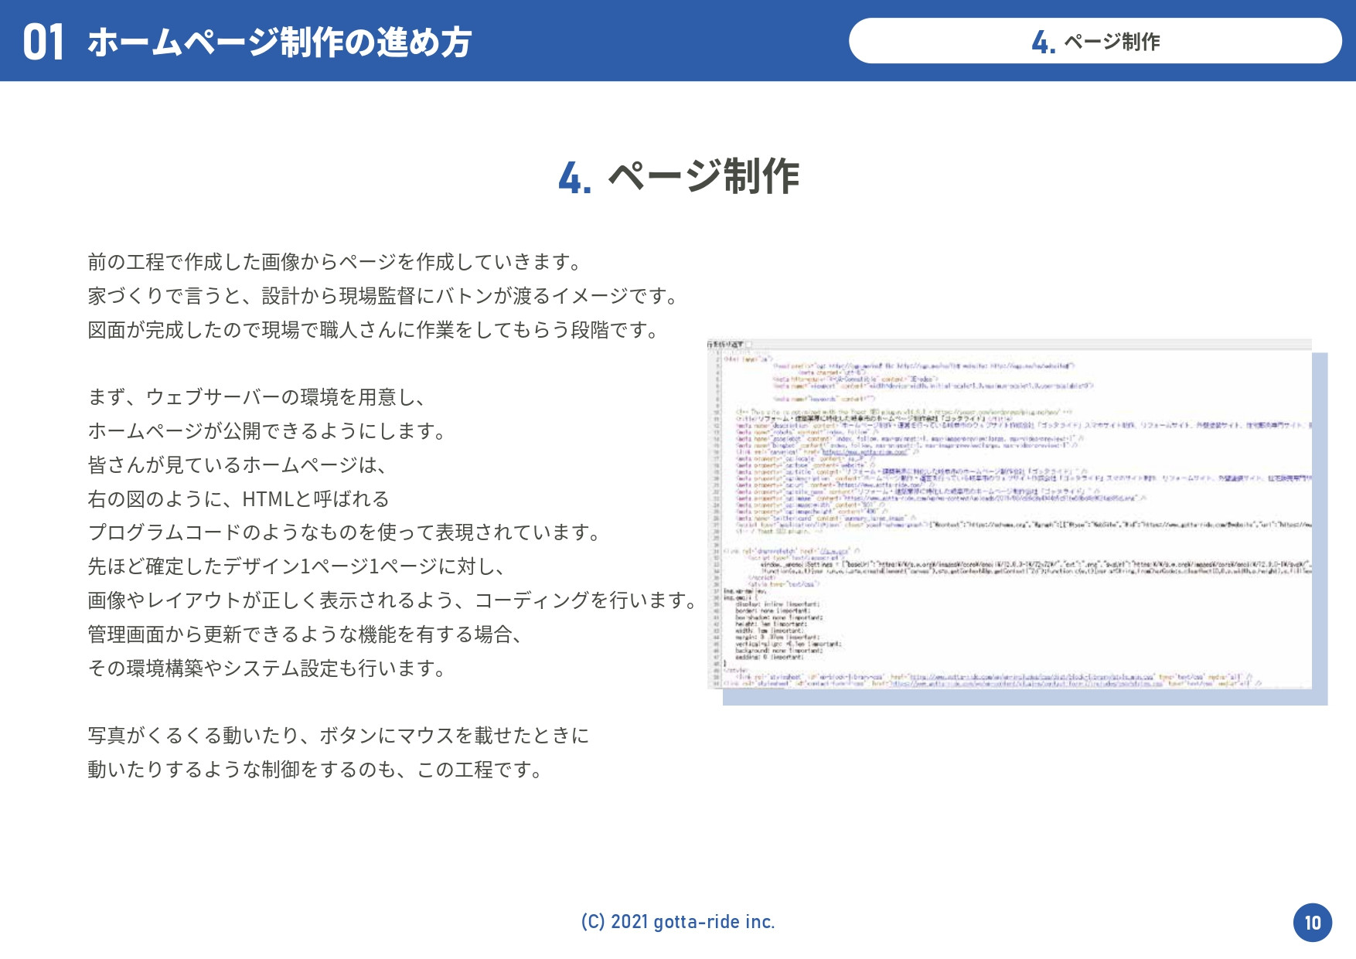This screenshot has width=1356, height=959.
Task: Click the sentence starting 前の工程で作成した
Action: click(x=335, y=262)
